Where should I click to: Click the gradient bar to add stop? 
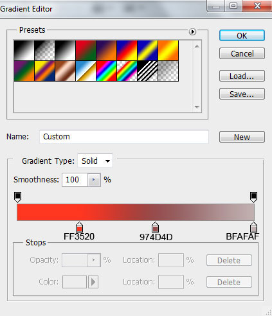click(136, 212)
